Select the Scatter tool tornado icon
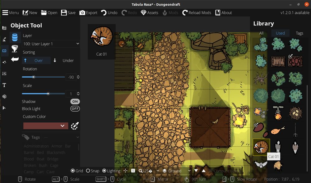This screenshot has height=183, width=311. coord(15,49)
